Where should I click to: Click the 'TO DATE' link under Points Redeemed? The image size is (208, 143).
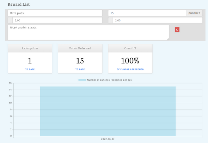[x=80, y=69]
